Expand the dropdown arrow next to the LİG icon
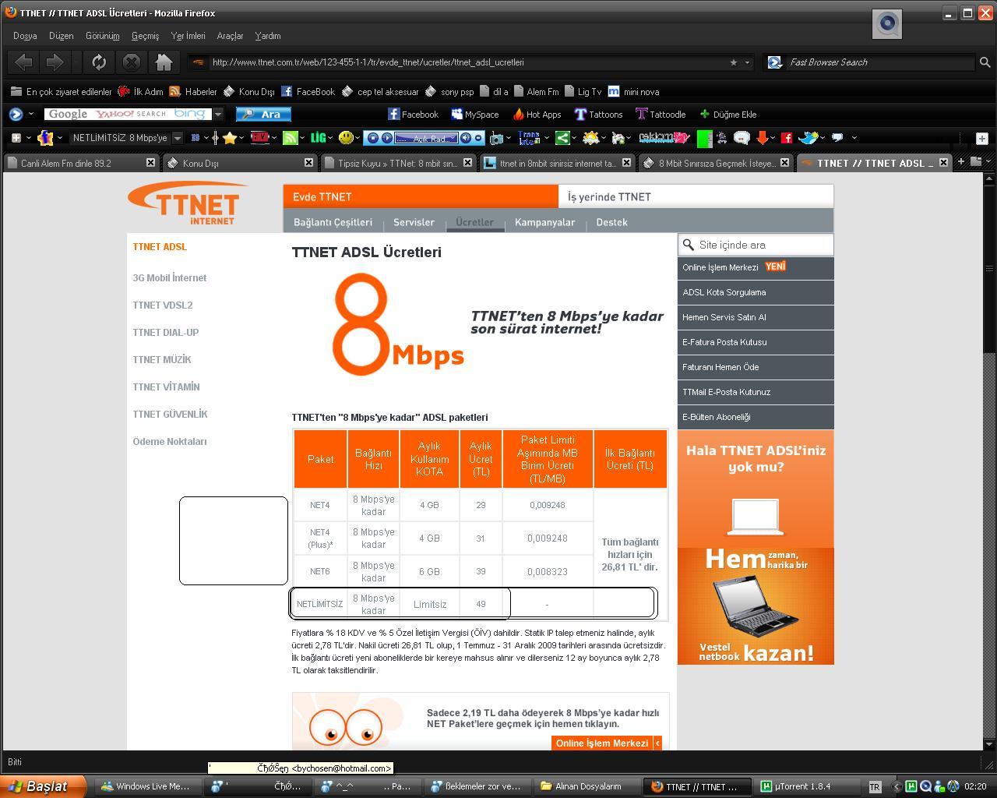This screenshot has height=798, width=997. [x=330, y=138]
